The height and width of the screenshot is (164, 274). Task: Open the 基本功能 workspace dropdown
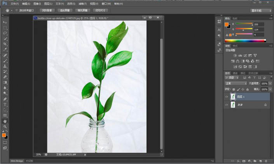click(x=261, y=11)
